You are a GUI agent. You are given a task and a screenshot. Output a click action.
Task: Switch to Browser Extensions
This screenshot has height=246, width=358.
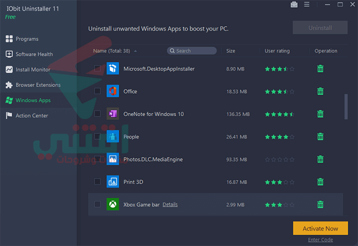tap(38, 85)
